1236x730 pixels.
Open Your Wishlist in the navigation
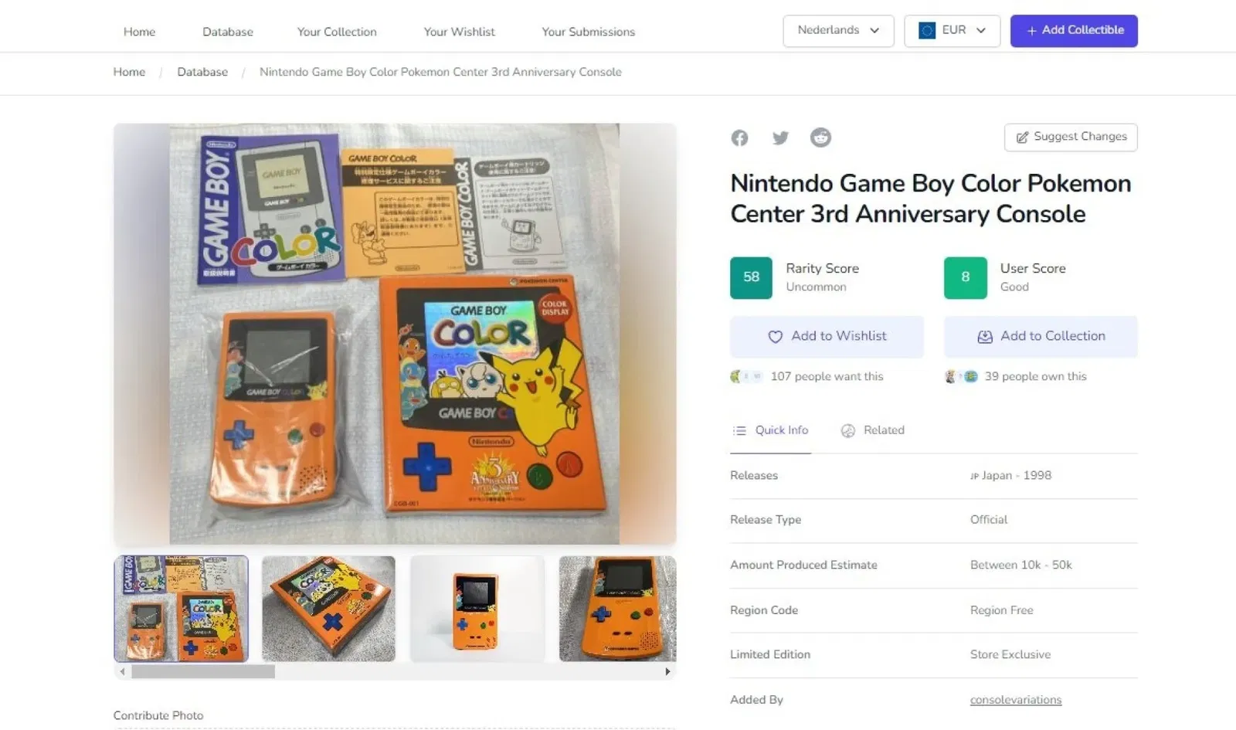(460, 32)
